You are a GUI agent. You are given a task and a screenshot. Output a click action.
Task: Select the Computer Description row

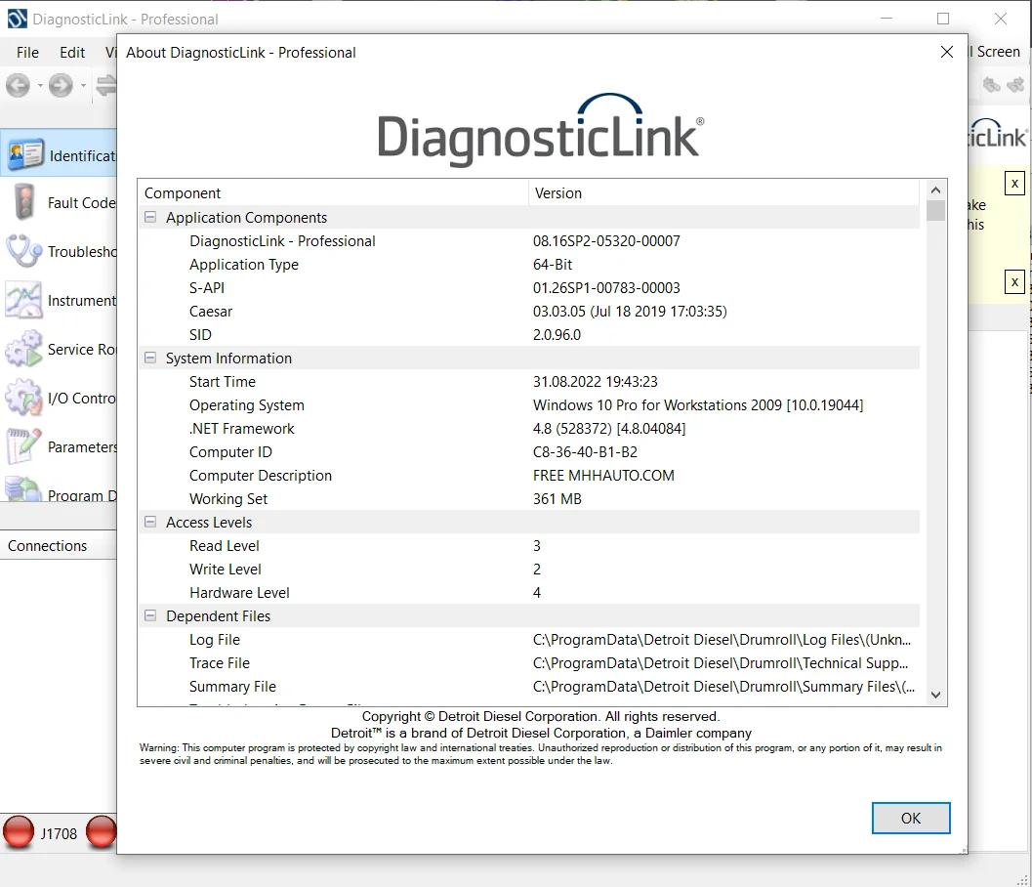pyautogui.click(x=528, y=476)
